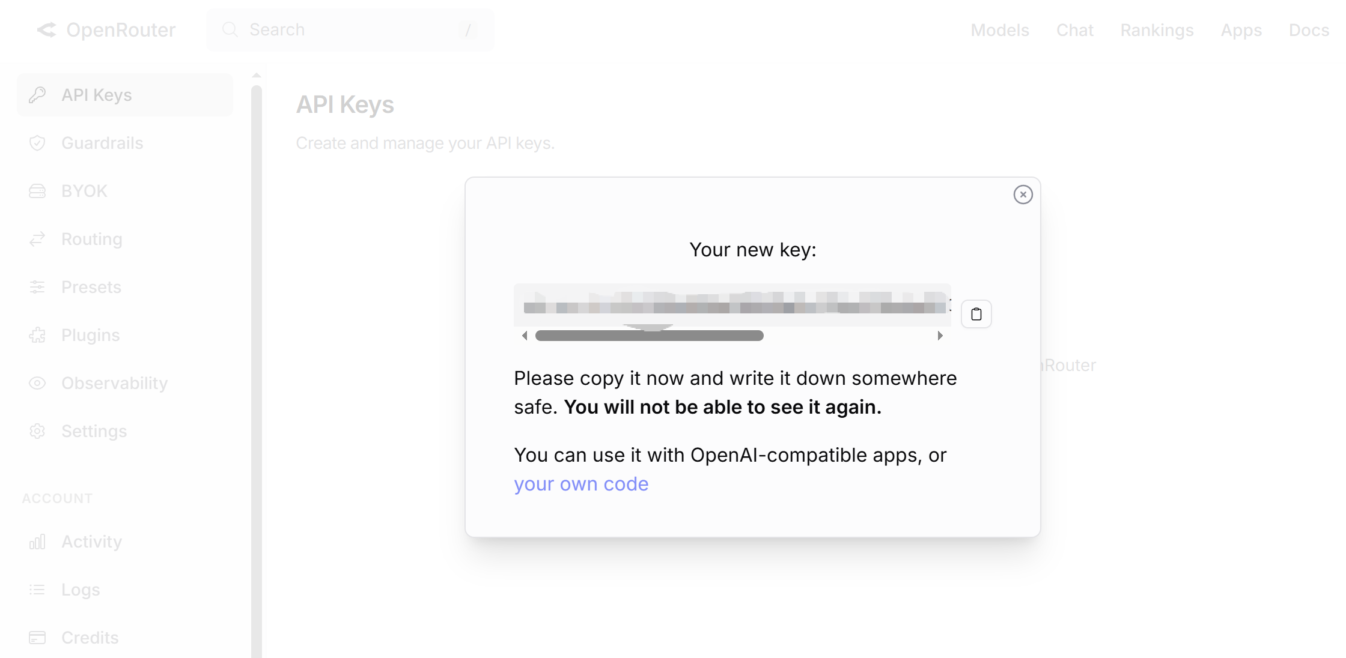Open Rankings in top navigation
The image size is (1346, 658).
(x=1157, y=30)
